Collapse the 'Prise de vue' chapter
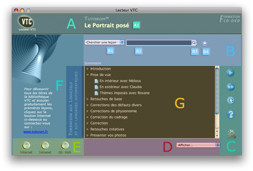The width and height of the screenshot is (253, 171). tap(87, 75)
